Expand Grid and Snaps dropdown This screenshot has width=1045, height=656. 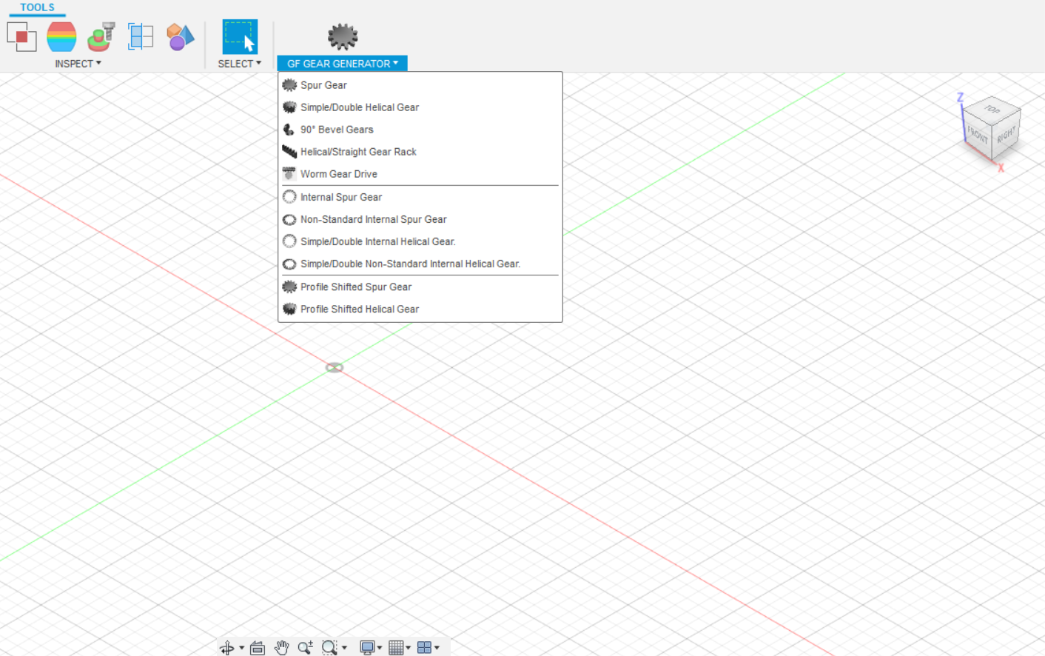point(400,648)
